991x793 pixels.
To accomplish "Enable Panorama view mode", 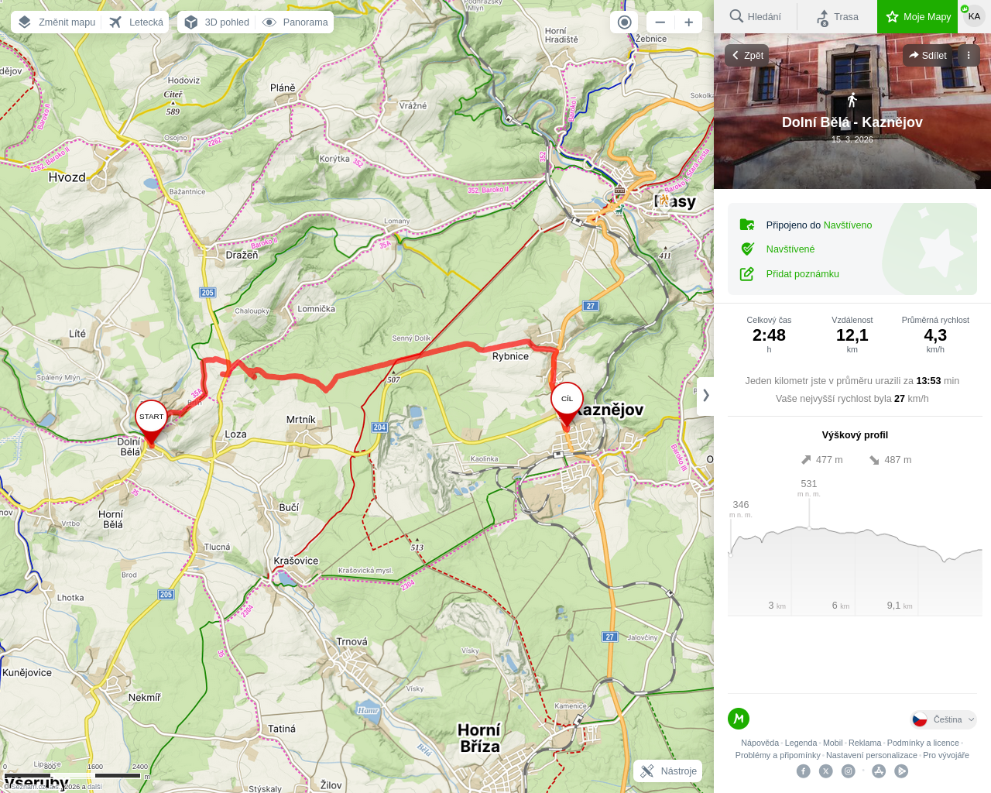I will (x=295, y=22).
